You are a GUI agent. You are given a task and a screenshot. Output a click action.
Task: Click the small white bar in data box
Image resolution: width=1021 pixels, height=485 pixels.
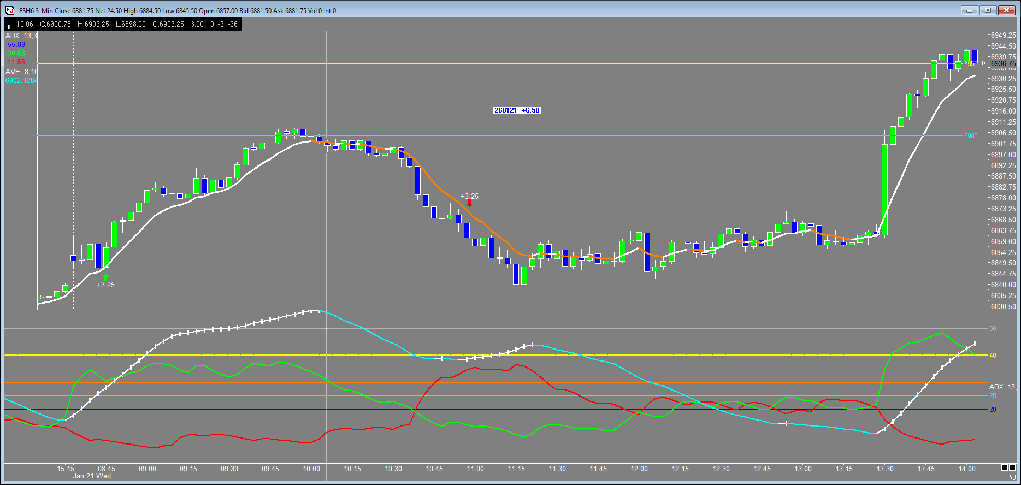click(x=9, y=26)
